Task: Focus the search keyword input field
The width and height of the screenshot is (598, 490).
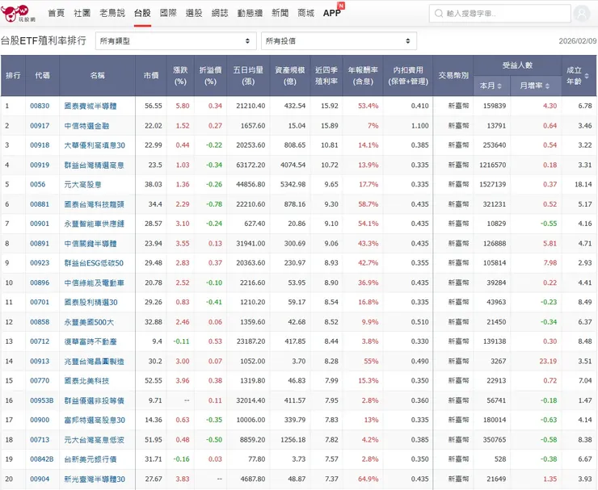Action: click(499, 14)
